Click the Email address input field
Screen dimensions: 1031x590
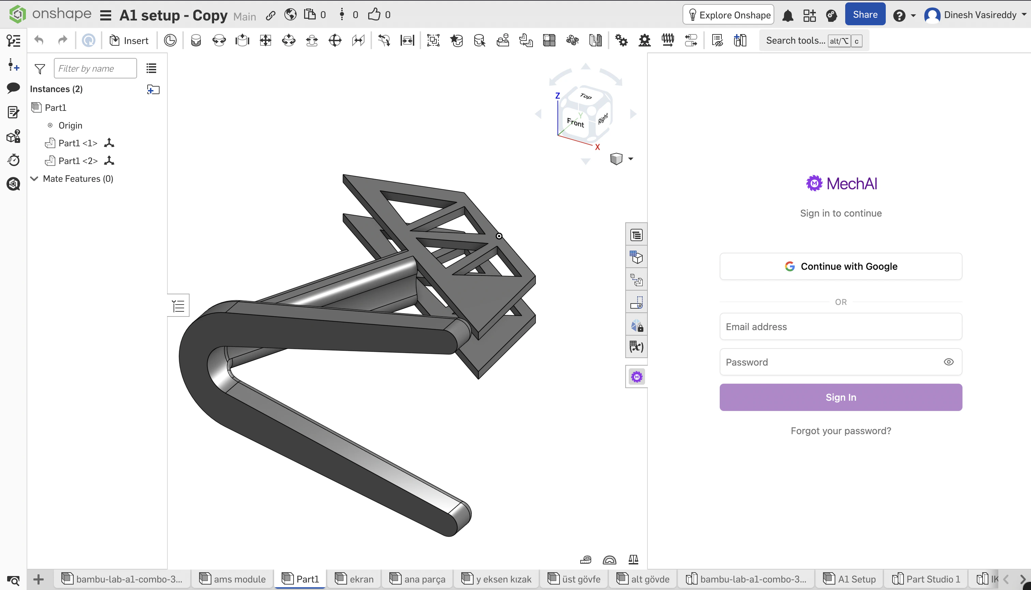coord(840,326)
